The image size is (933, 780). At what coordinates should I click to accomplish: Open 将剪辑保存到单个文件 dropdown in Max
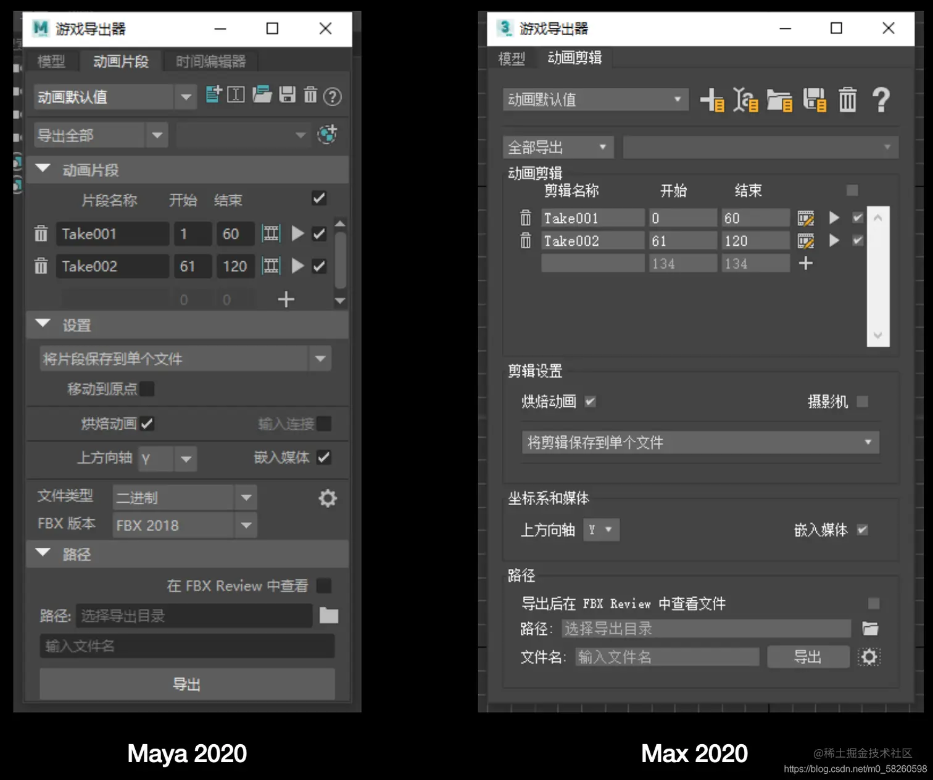point(700,442)
